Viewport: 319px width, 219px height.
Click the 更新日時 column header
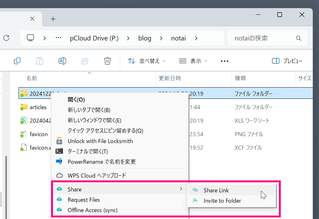tap(170, 78)
